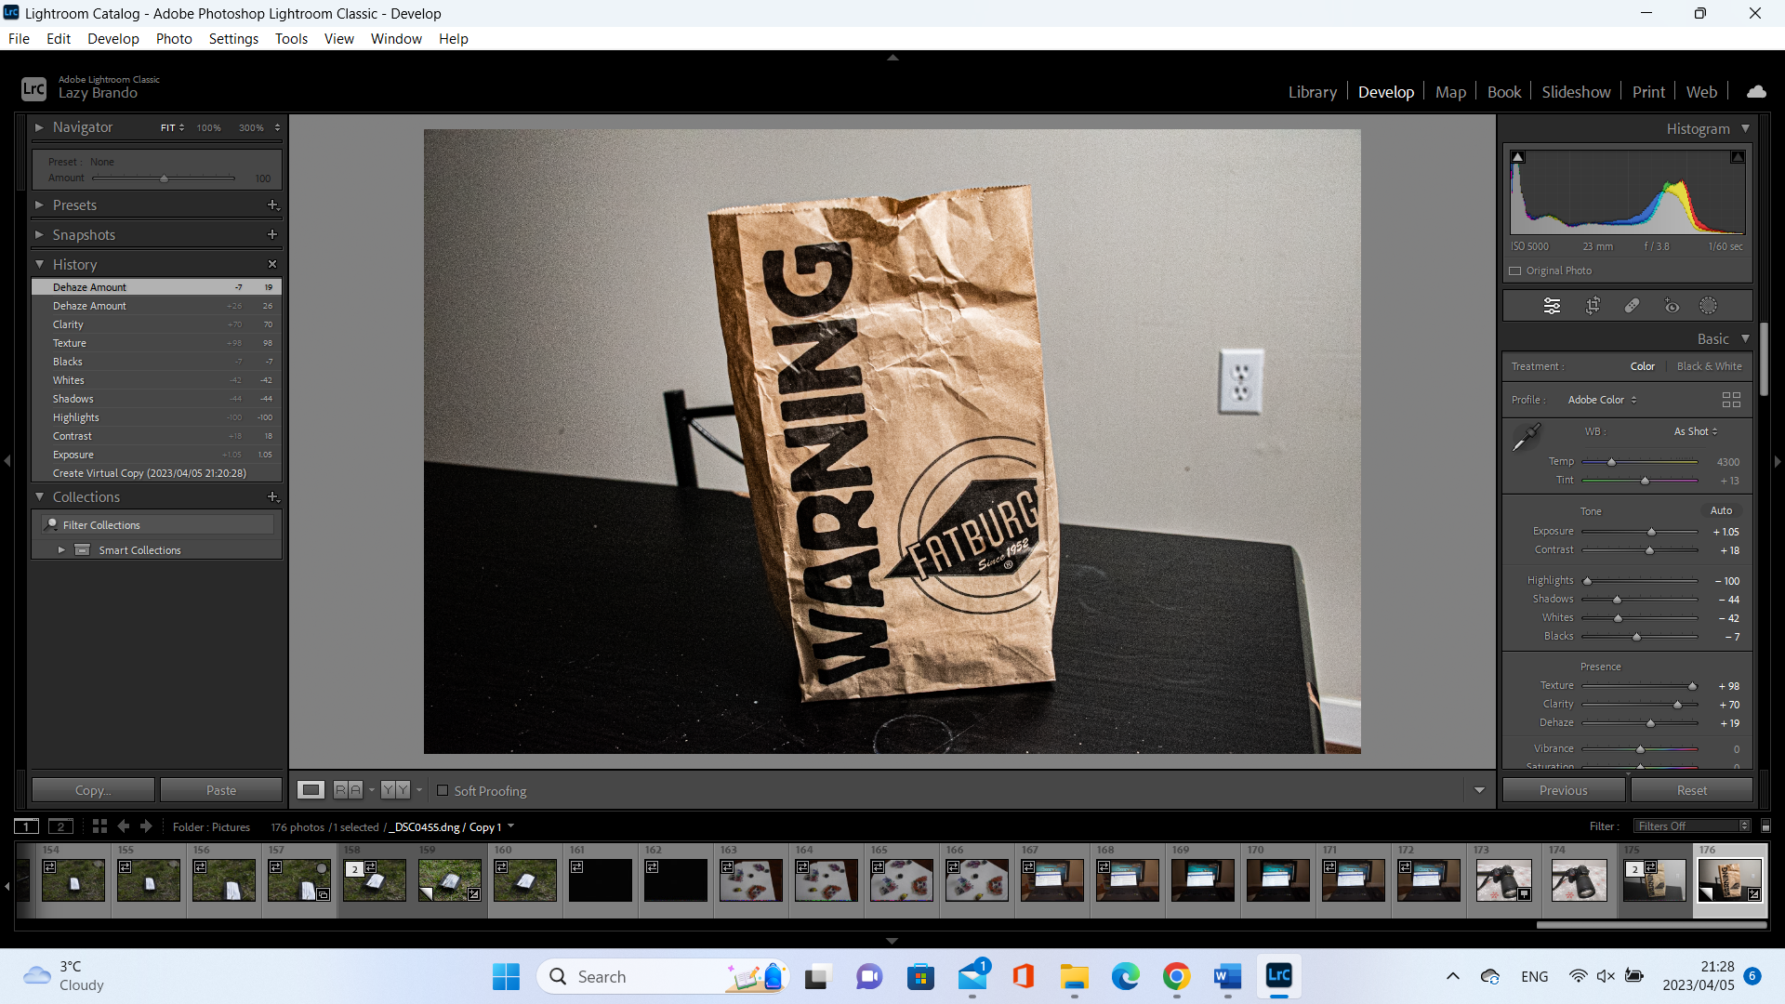Switch to Loupe view mode icon
Viewport: 1785px width, 1004px height.
pos(311,790)
